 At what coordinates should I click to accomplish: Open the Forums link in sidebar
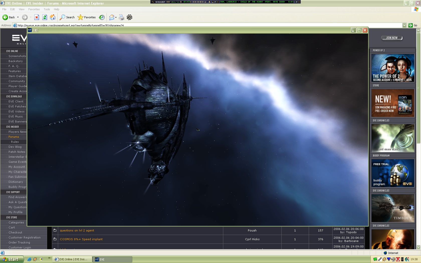pos(14,137)
